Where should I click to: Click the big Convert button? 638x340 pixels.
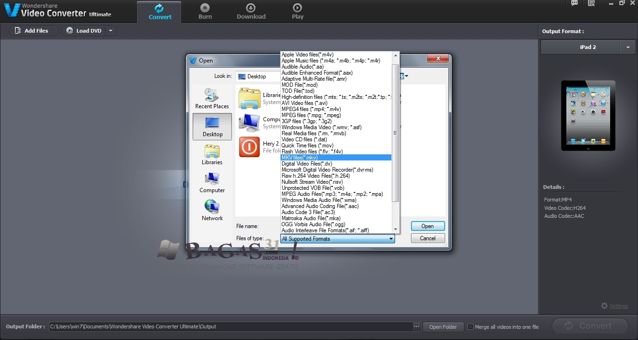click(x=590, y=326)
